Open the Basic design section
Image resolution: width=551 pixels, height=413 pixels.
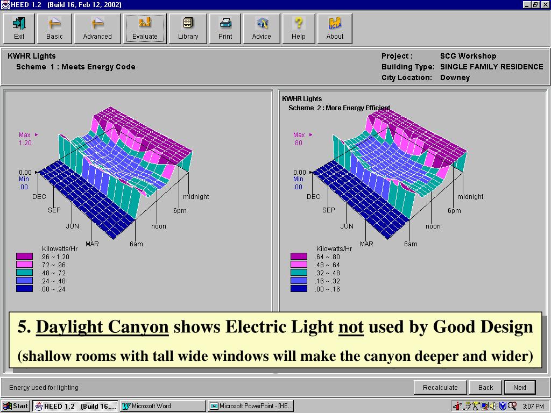coord(54,29)
